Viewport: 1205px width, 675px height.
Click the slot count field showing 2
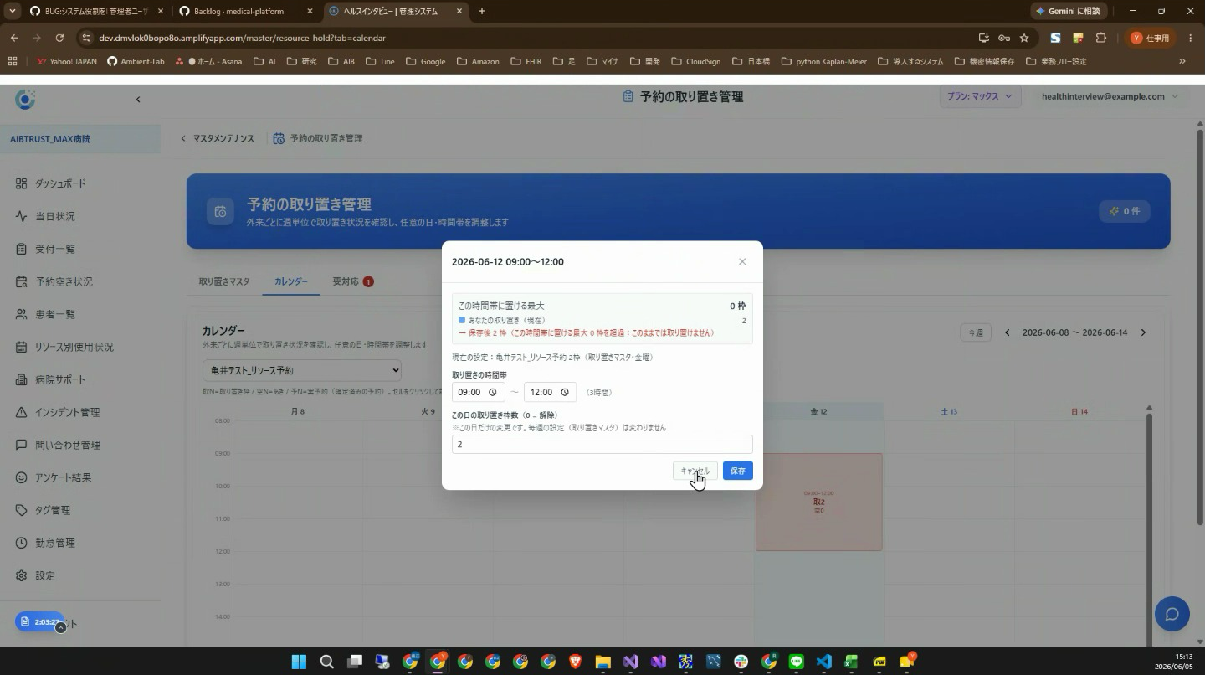[x=602, y=444]
